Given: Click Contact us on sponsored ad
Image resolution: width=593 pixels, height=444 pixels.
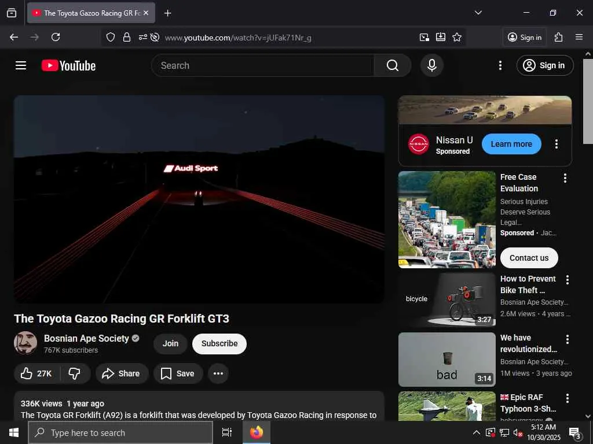Looking at the screenshot, I should pos(529,258).
